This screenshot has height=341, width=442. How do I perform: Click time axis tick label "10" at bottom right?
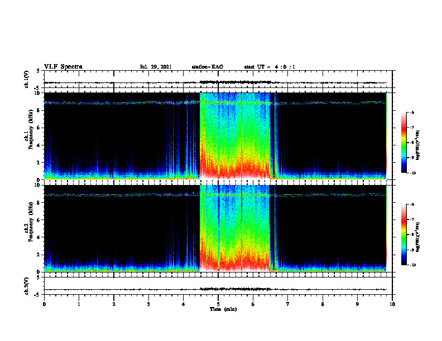click(392, 304)
